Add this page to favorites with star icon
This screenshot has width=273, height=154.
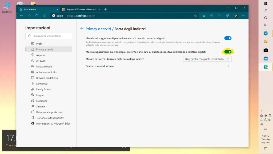195,16
